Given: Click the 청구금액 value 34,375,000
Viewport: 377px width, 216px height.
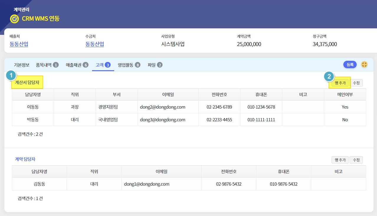Looking at the screenshot, I should (325, 44).
